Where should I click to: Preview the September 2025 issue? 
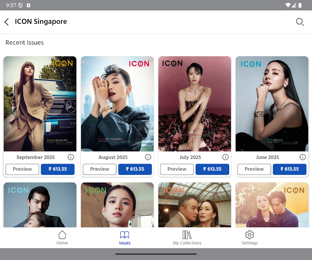22,169
